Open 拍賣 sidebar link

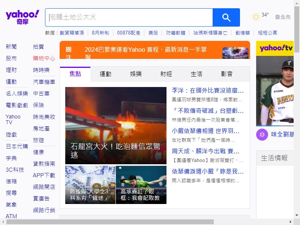point(39,46)
